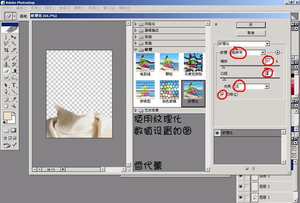Click the zoom-in plus button below preview

pos(39,169)
